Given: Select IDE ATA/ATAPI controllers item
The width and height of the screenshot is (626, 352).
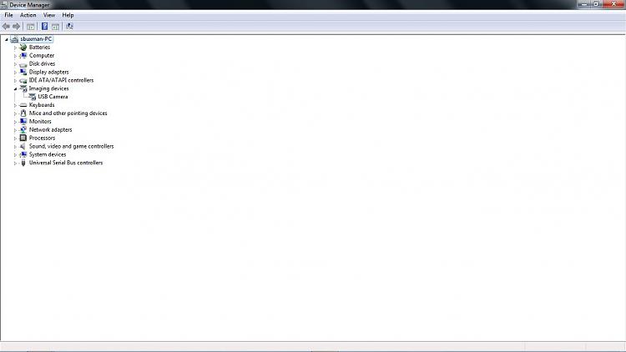Looking at the screenshot, I should [61, 80].
